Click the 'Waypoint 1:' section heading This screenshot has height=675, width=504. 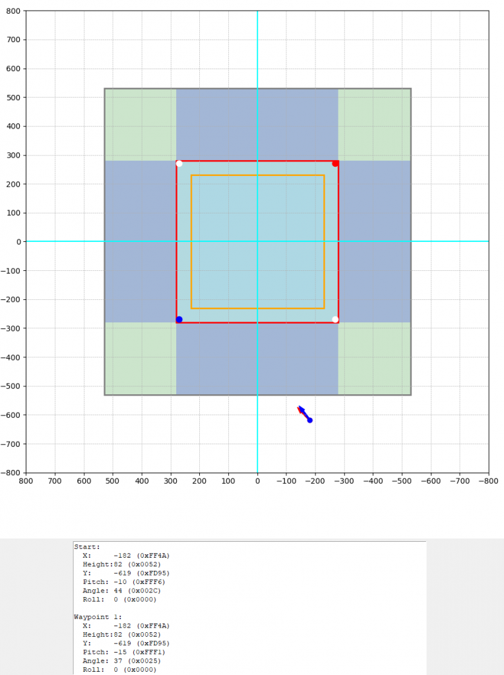pyautogui.click(x=96, y=616)
